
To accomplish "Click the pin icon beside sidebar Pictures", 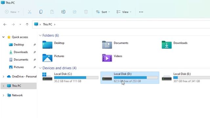I will (34, 67).
